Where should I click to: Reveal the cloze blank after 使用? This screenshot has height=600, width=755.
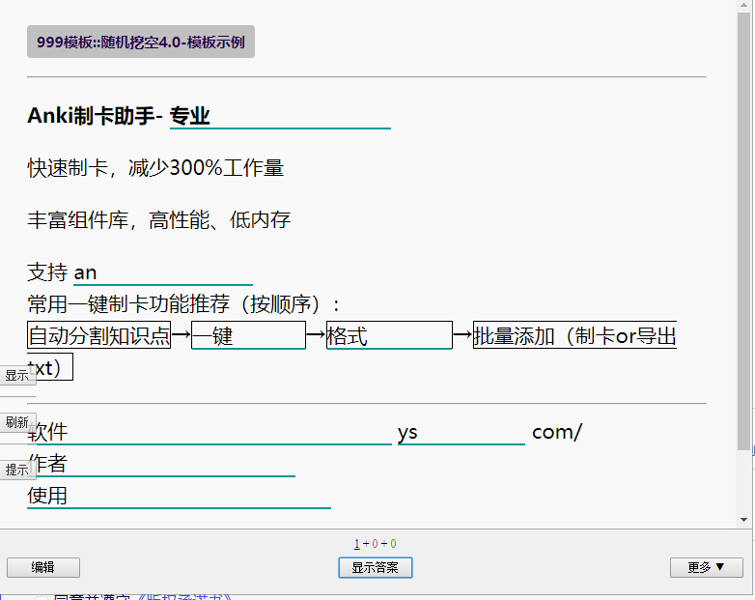coord(179,496)
